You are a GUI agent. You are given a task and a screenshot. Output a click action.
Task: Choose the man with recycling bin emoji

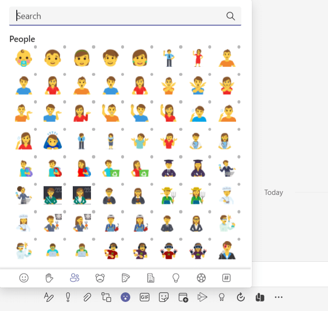[x=111, y=168]
